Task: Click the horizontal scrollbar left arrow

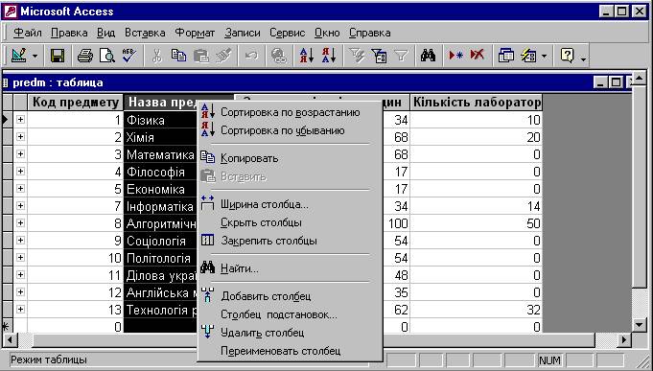Action: 10,339
